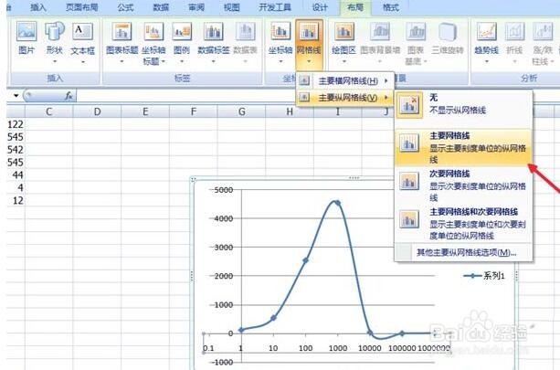The image size is (560, 370).
Task: Expand the dropdown arrow under 文本框
Action: pyautogui.click(x=82, y=61)
